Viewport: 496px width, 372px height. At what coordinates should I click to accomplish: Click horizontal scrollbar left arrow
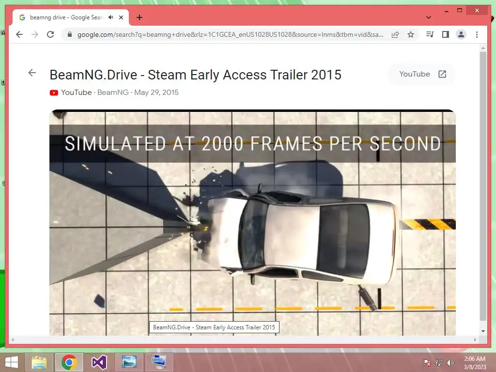coord(13,340)
